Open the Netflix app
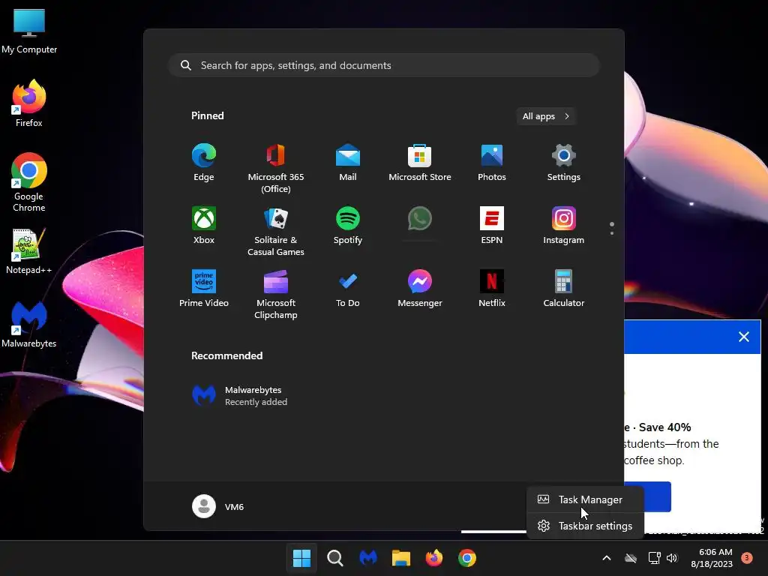This screenshot has height=576, width=768. (x=492, y=289)
